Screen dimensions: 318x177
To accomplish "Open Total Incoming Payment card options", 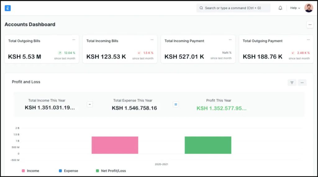I will (230, 40).
